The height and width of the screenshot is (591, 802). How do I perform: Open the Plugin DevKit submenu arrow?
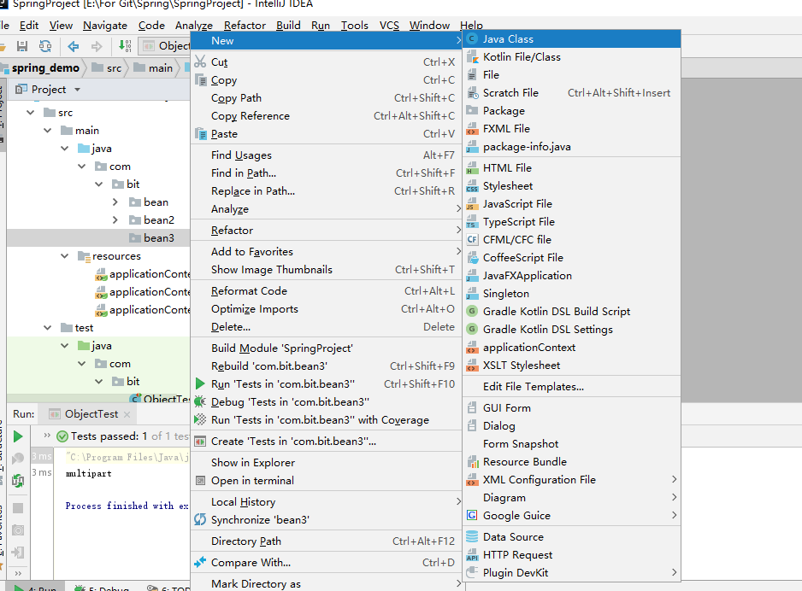(674, 572)
